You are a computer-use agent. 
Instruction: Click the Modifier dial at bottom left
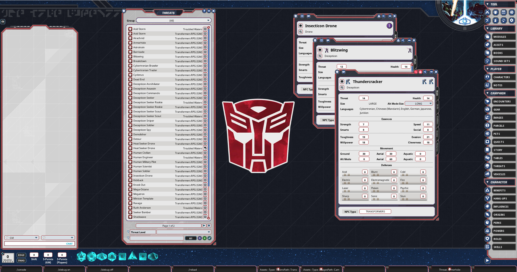pyautogui.click(x=8, y=257)
